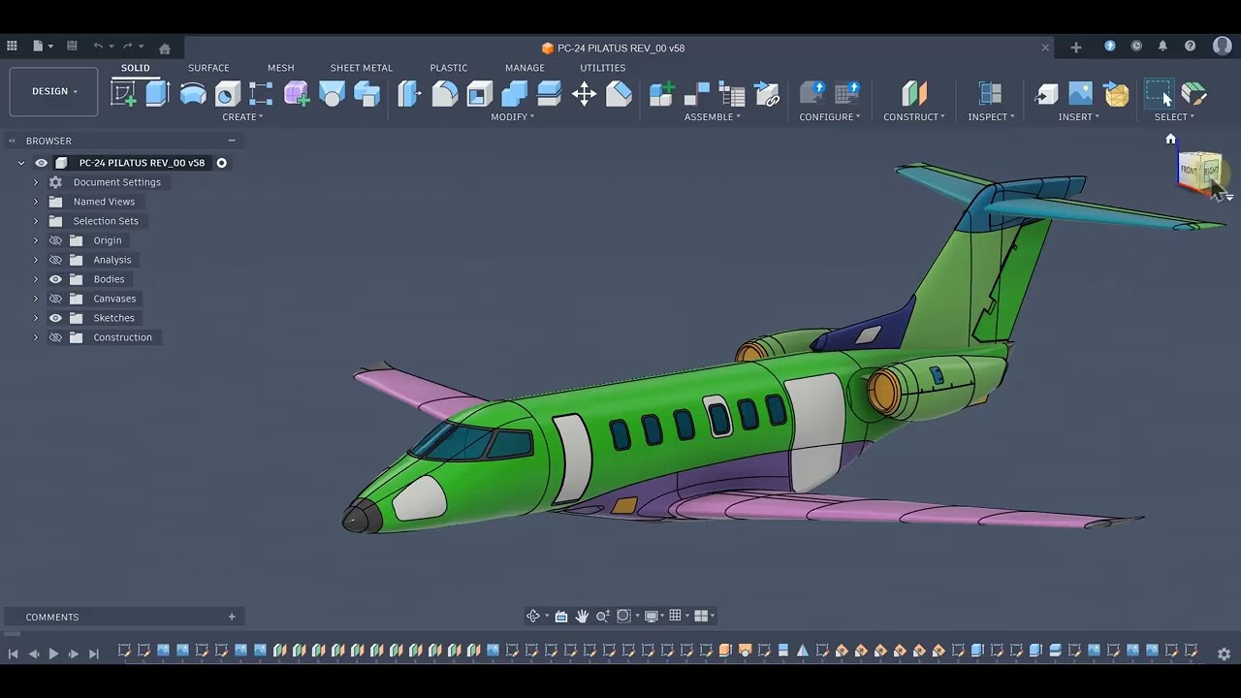Expand the Sketches folder
Viewport: 1241px width, 698px height.
point(36,318)
